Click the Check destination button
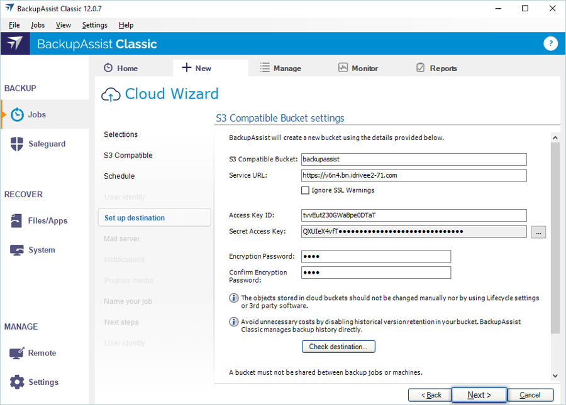566x405 pixels. point(338,347)
